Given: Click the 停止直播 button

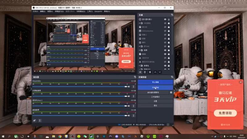Looking at the screenshot, I should click(155, 82).
